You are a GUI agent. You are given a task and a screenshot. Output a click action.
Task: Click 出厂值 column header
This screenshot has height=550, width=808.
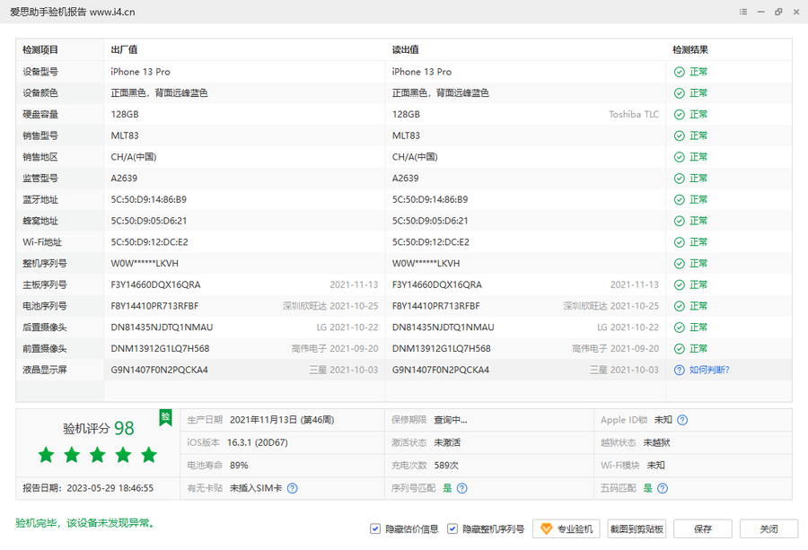click(x=124, y=50)
